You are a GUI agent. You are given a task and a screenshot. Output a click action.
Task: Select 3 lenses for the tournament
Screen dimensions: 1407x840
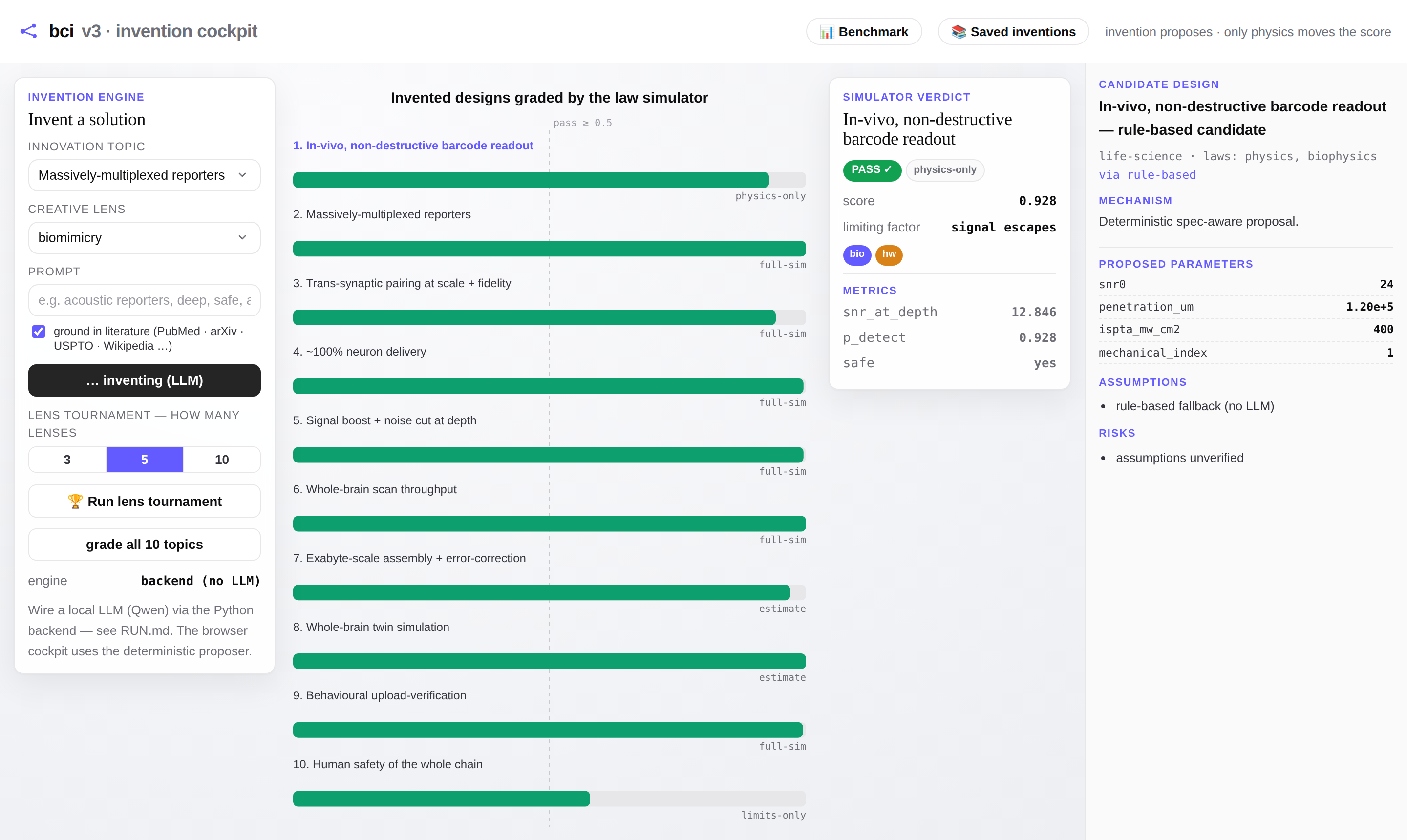(67, 460)
